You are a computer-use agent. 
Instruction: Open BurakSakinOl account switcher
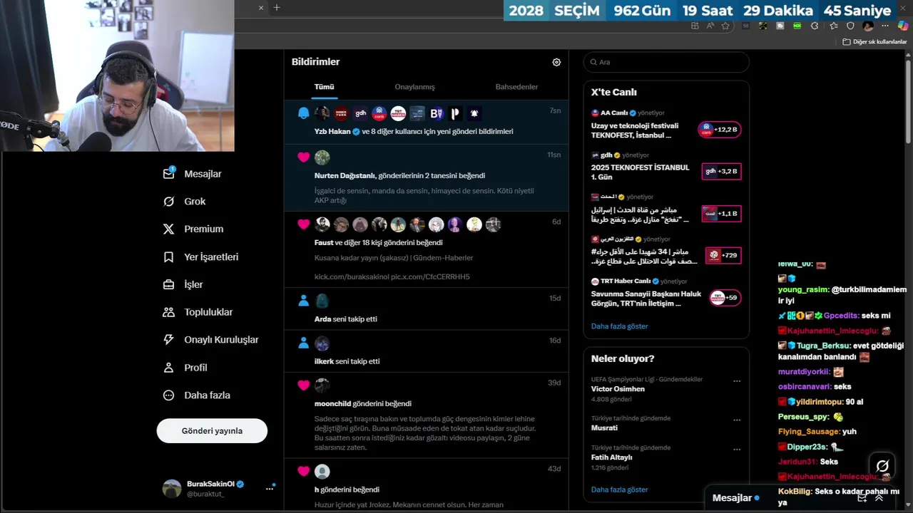(219, 489)
